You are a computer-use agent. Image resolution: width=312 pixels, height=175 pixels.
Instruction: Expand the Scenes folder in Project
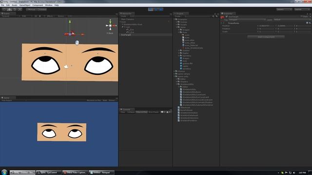pos(176,22)
